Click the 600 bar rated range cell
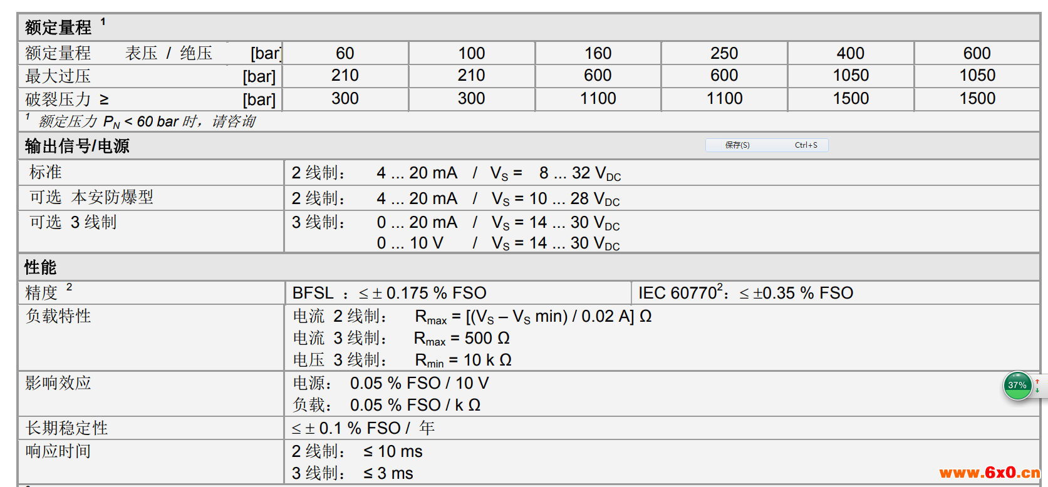 [x=977, y=53]
